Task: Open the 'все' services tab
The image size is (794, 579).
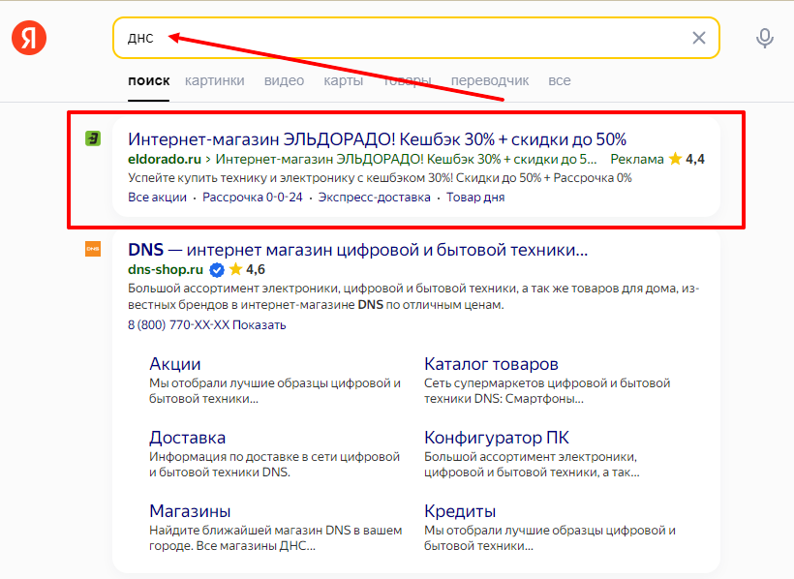Action: [x=559, y=80]
